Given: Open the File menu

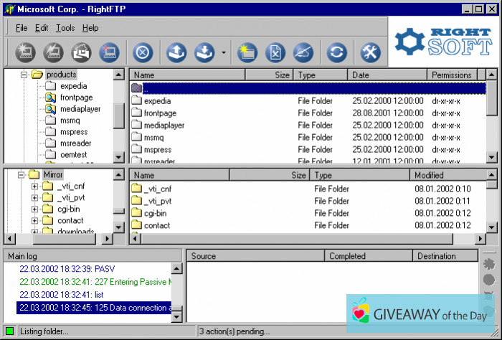Looking at the screenshot, I should pyautogui.click(x=21, y=28).
